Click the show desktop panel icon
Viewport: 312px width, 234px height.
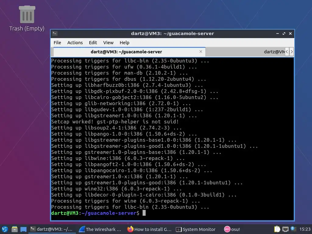point(23,229)
